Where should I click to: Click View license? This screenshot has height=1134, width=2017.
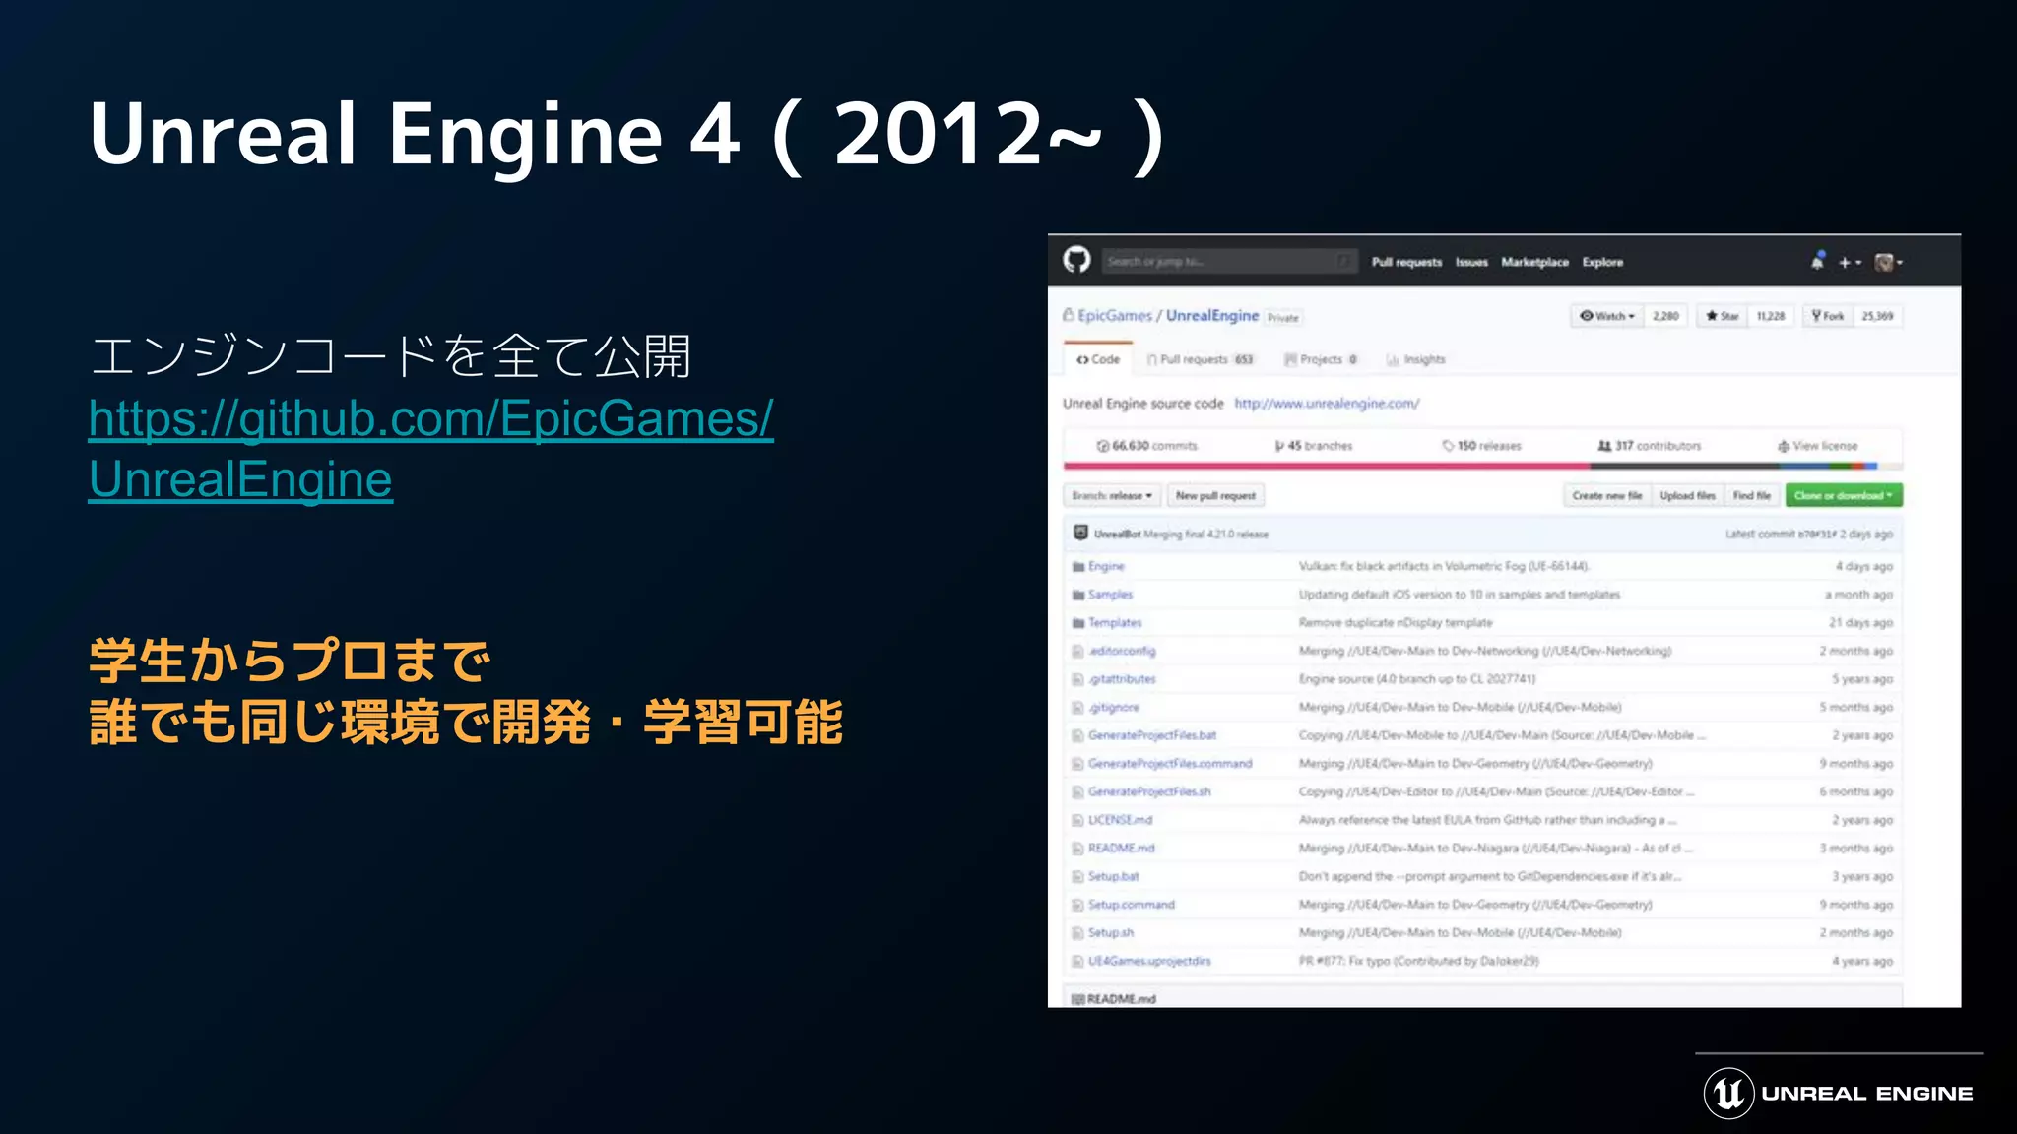[x=1818, y=446]
